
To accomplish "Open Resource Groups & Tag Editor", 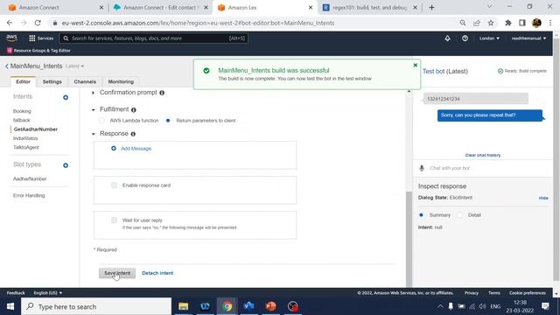I will pyautogui.click(x=38, y=51).
